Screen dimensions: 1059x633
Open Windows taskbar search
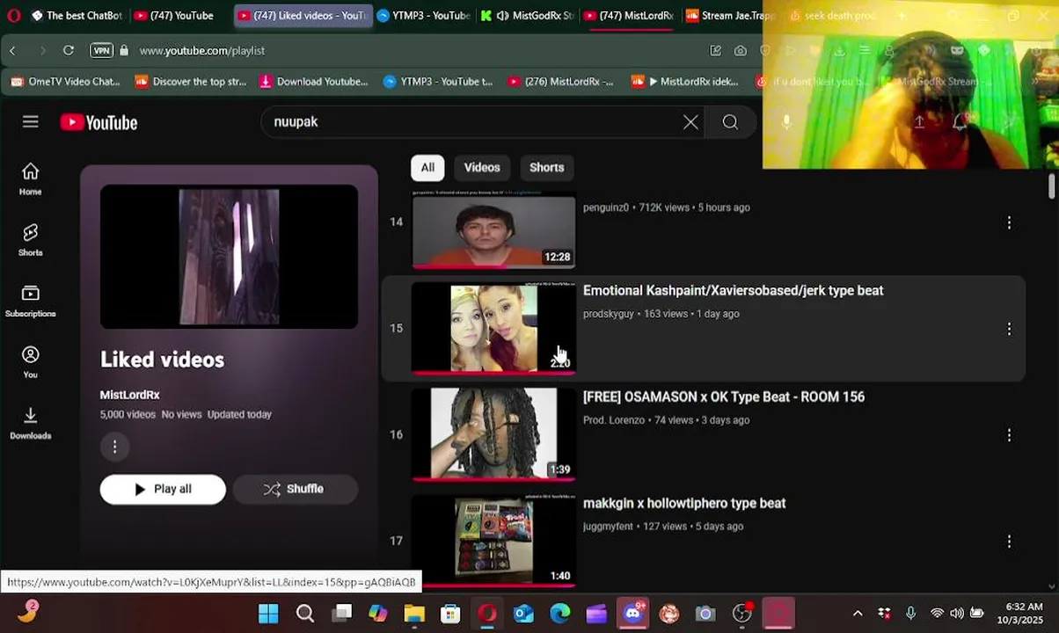(x=305, y=614)
